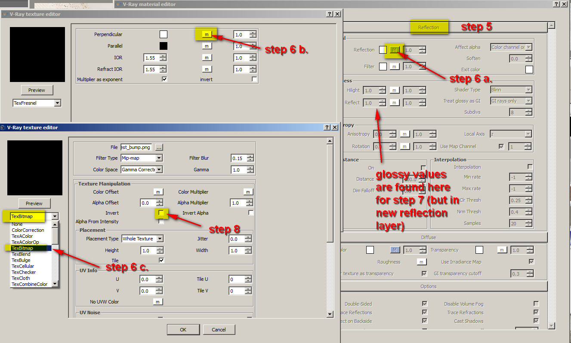The height and width of the screenshot is (343, 571).
Task: Enable Invert Alpha checkbox
Action: (251, 213)
